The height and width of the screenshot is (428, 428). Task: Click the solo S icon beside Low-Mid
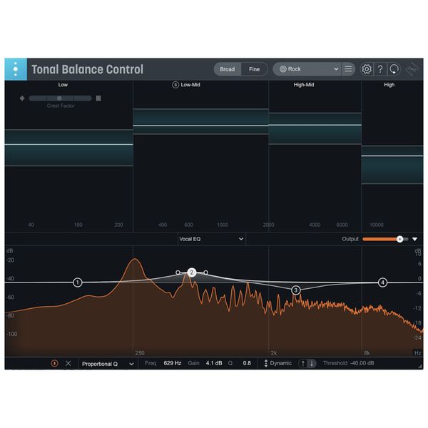click(x=175, y=85)
